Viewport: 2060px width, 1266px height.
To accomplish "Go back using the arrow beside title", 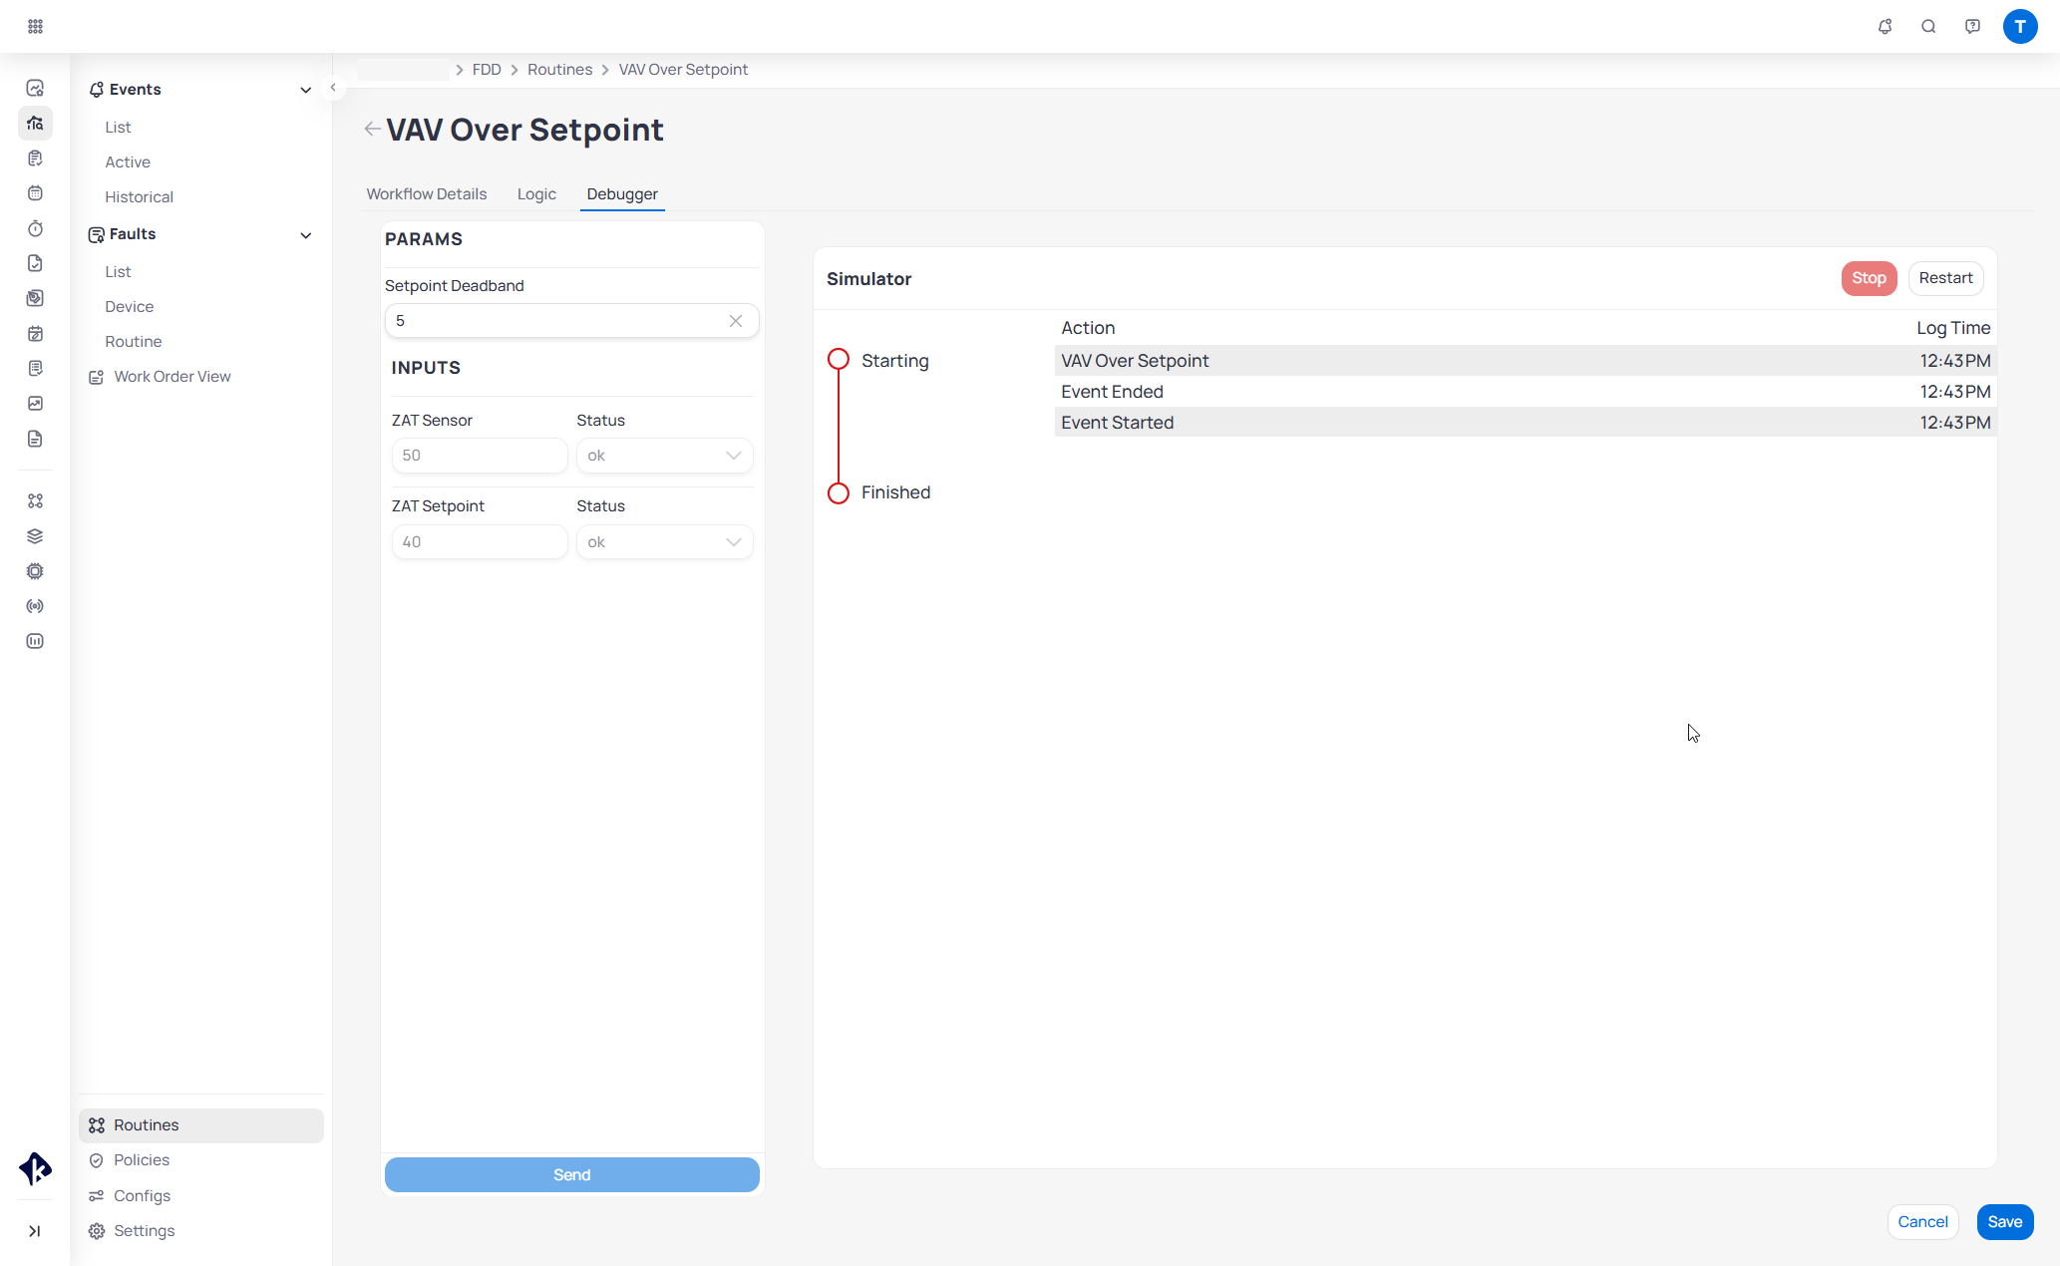I will point(372,129).
